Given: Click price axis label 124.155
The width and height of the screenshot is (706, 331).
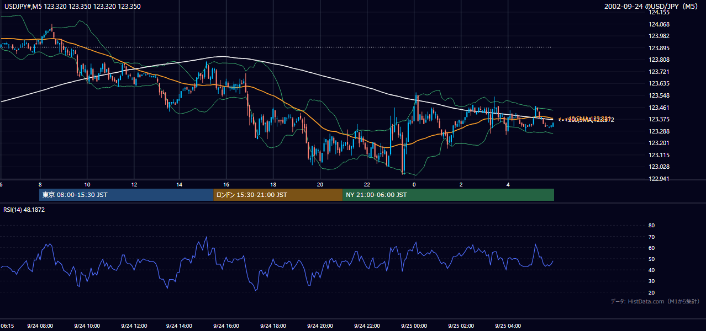Looking at the screenshot, I should (x=658, y=12).
